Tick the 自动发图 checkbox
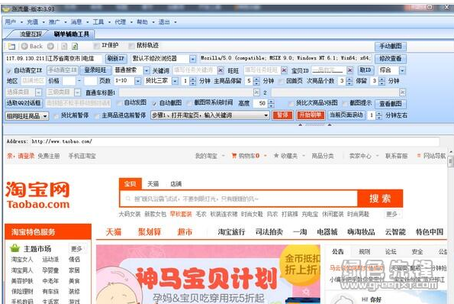This screenshot has width=454, height=304. coord(119,103)
